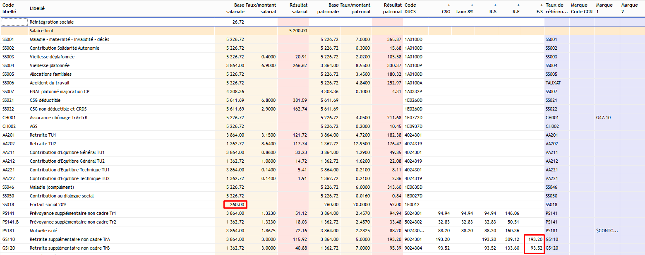Viewport: 645px width, 255px height.
Task: Click the truncated "SCONTC..." cell on Mutuelle isolé
Action: tap(607, 231)
